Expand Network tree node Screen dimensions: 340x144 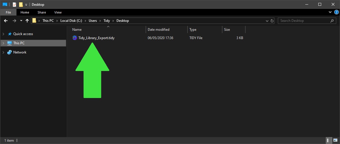pyautogui.click(x=3, y=52)
